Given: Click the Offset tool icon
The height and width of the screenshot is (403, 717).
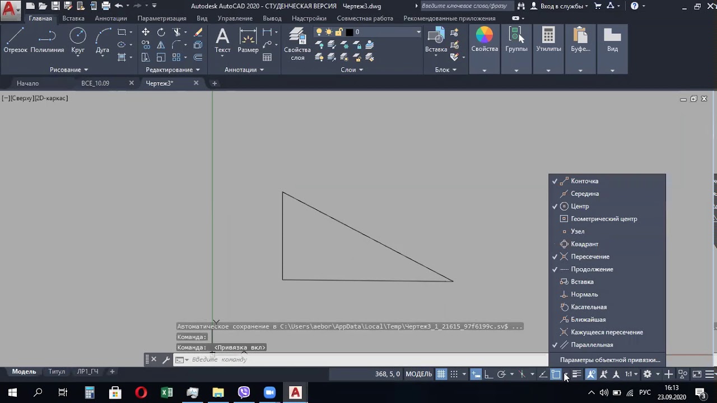Looking at the screenshot, I should 198,57.
